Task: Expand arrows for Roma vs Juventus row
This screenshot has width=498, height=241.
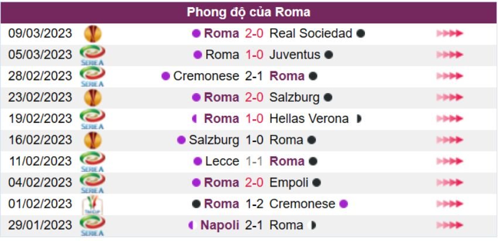Action: tap(449, 55)
